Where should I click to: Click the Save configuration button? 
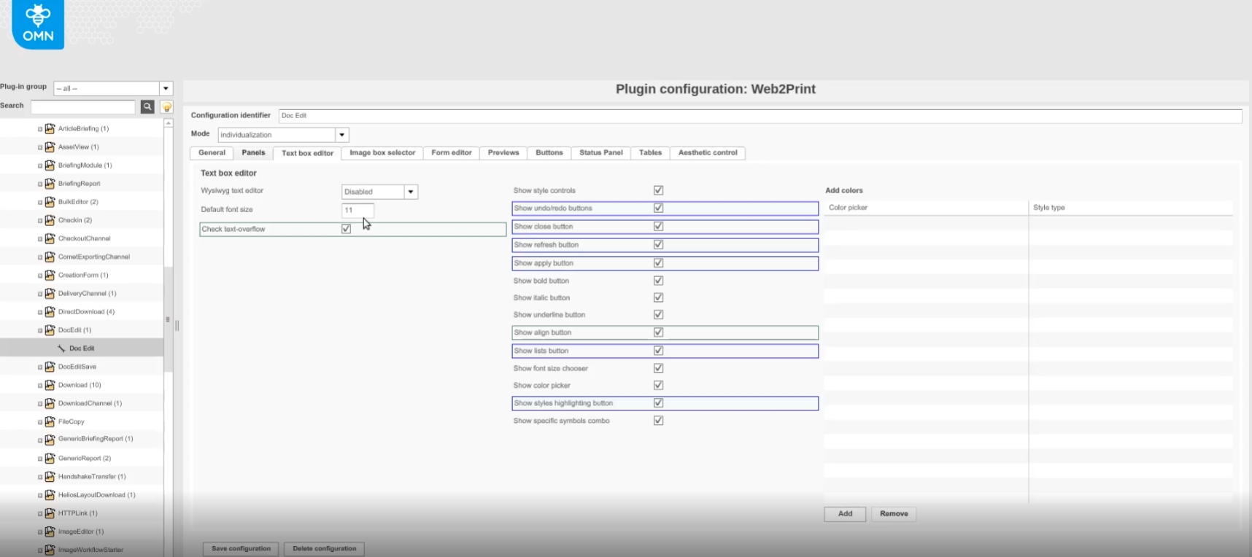coord(241,549)
